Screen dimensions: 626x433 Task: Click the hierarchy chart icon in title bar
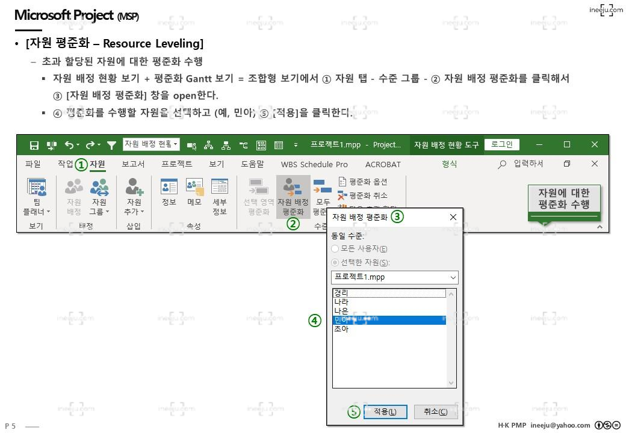tap(226, 146)
